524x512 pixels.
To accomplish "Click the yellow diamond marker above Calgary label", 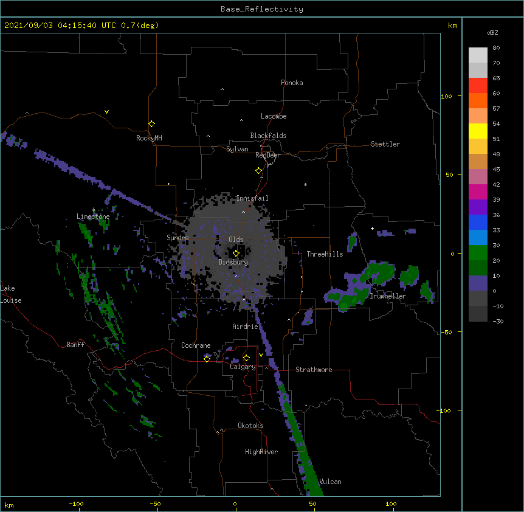I will (x=246, y=358).
